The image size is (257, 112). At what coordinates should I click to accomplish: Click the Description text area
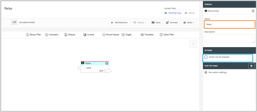(x=229, y=39)
